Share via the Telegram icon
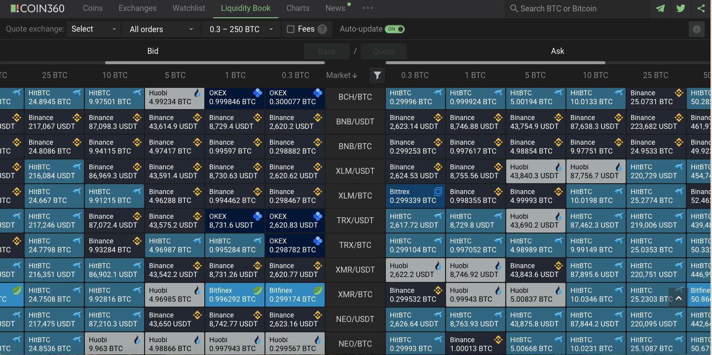Viewport: 712px width, 355px height. (x=660, y=8)
